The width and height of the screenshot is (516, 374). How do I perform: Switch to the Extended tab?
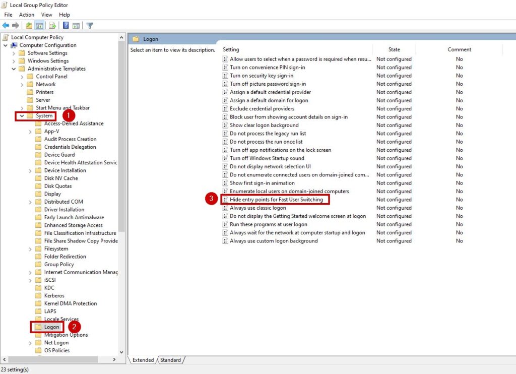[x=143, y=360]
